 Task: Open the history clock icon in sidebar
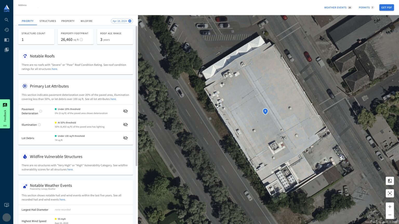click(6, 30)
